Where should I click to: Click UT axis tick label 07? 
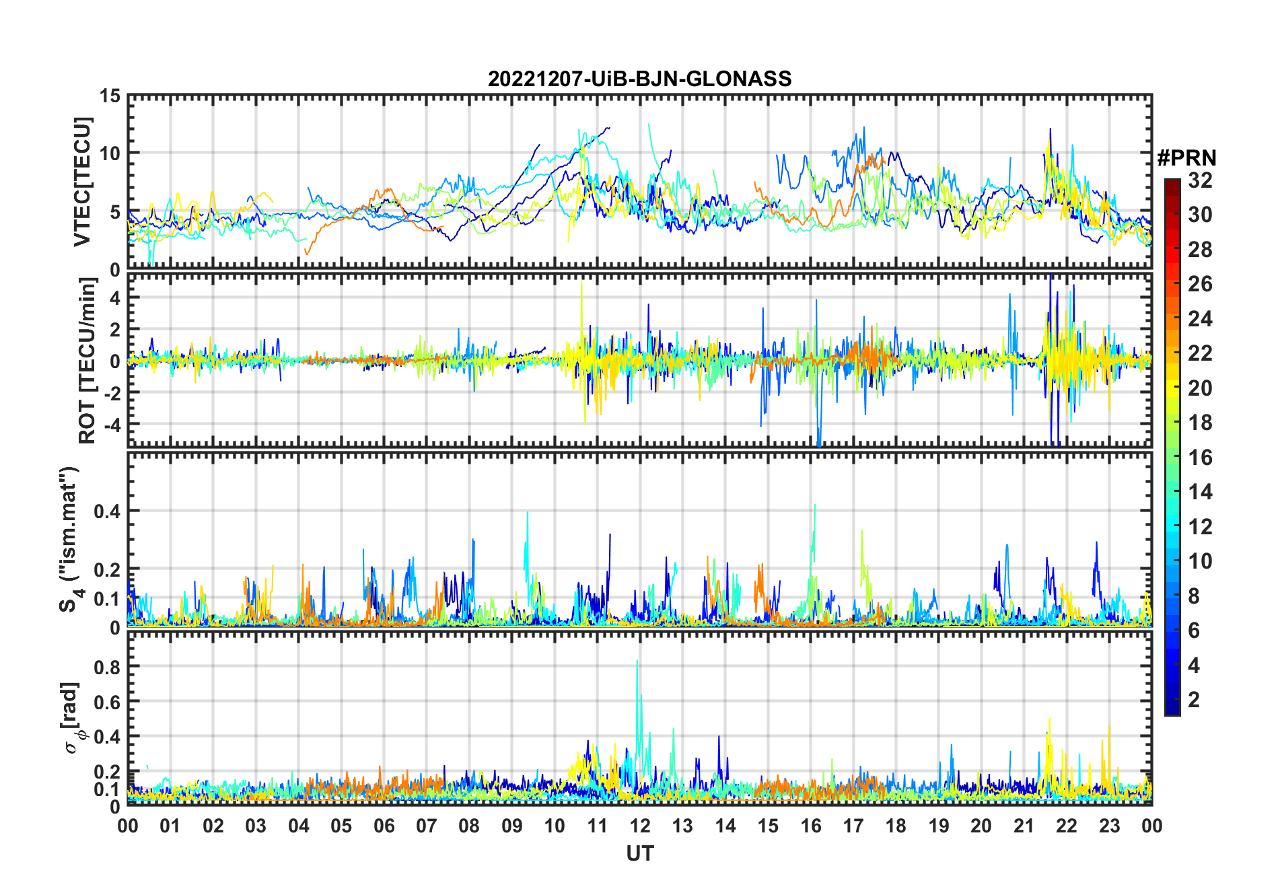427,826
